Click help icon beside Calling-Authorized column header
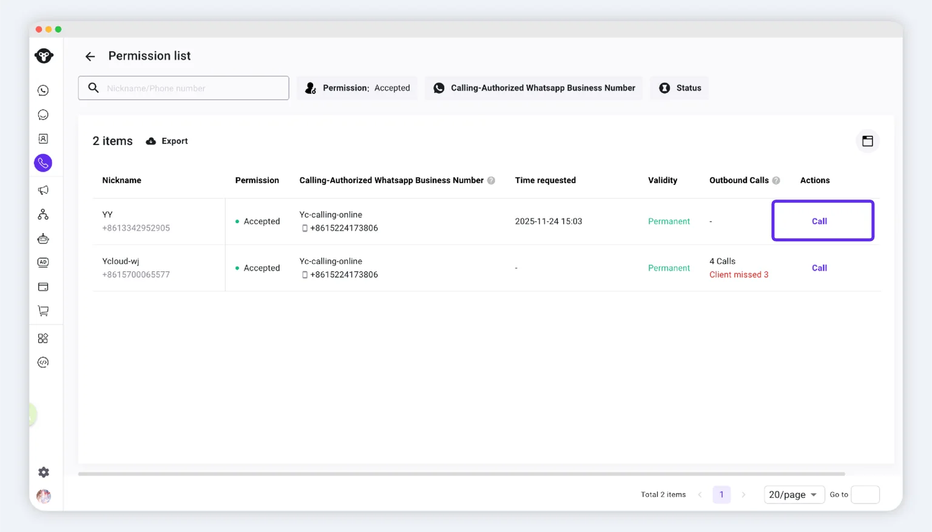The width and height of the screenshot is (932, 532). (x=491, y=181)
